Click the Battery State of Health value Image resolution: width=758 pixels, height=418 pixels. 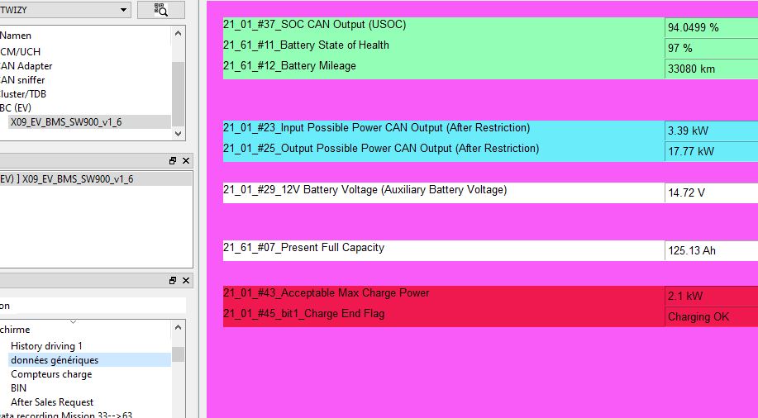(709, 49)
